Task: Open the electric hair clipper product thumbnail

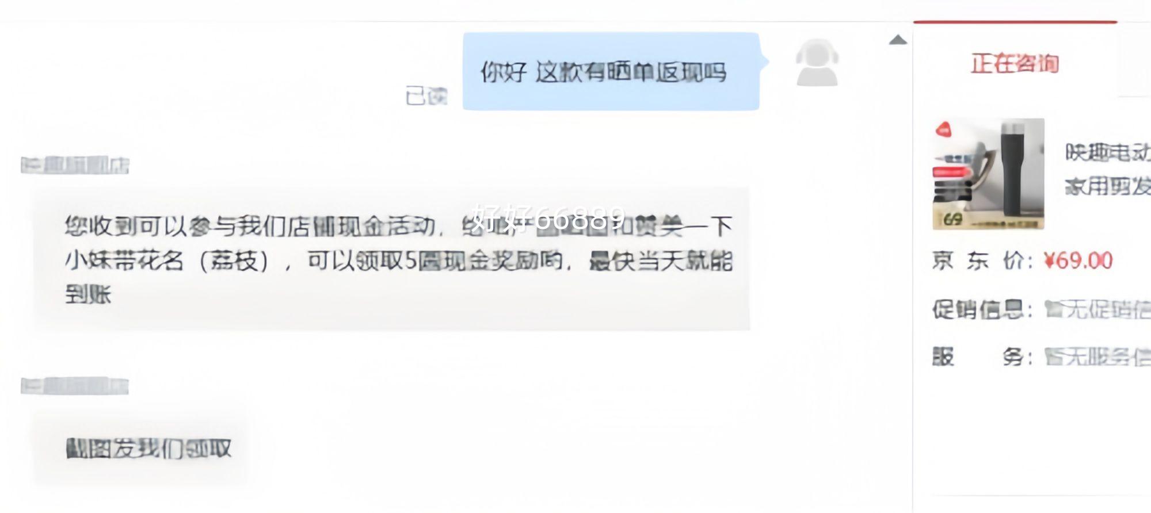Action: tap(988, 174)
